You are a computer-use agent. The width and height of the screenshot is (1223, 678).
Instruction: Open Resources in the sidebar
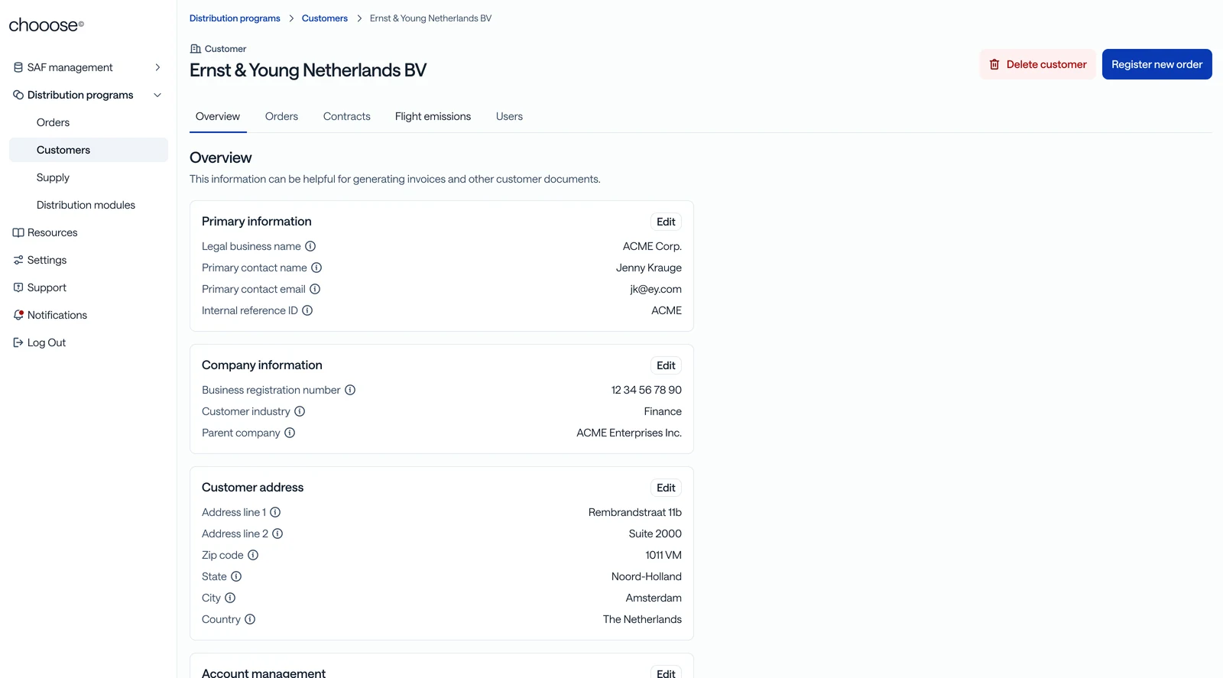coord(89,232)
